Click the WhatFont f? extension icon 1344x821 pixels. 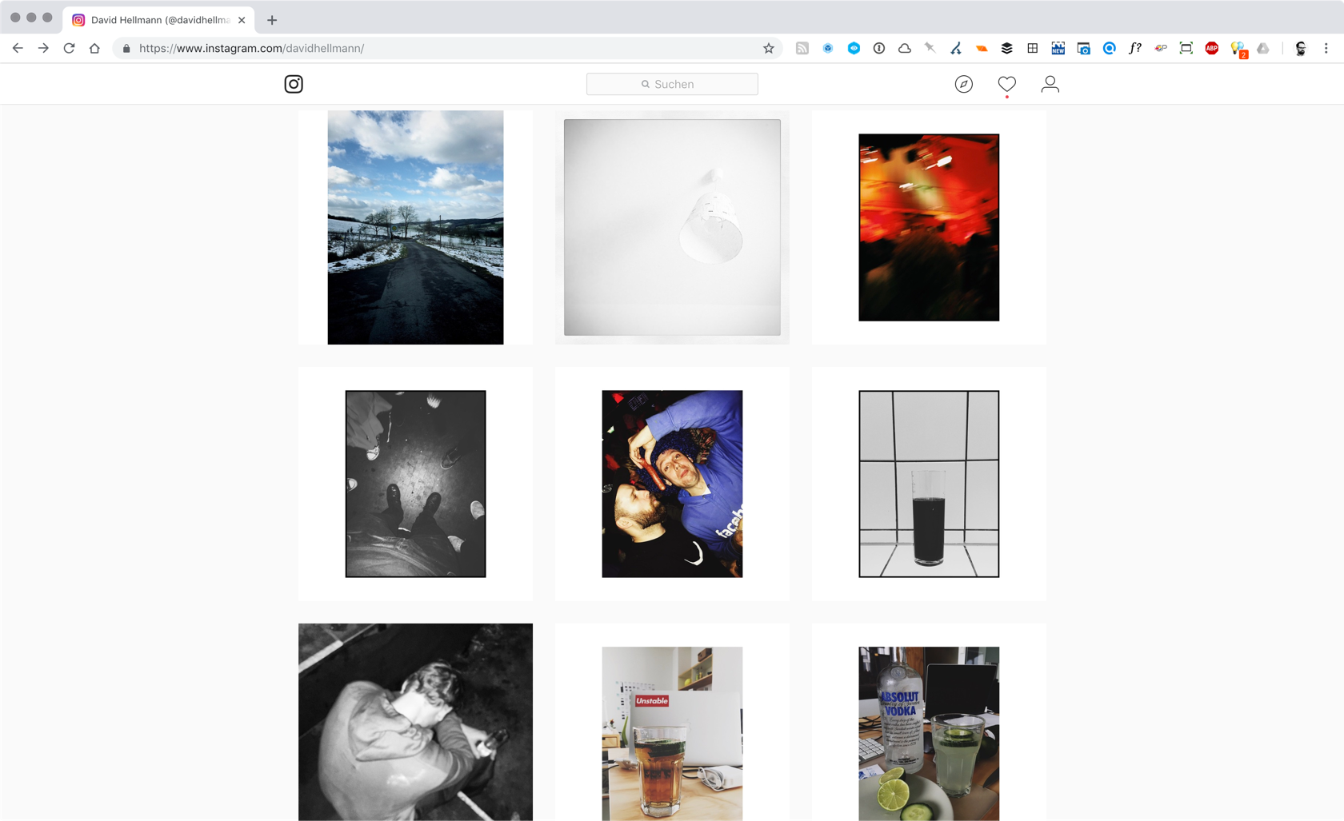coord(1135,48)
